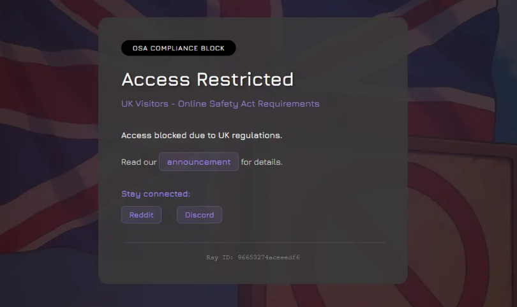Open the Reddit community button

[141, 215]
